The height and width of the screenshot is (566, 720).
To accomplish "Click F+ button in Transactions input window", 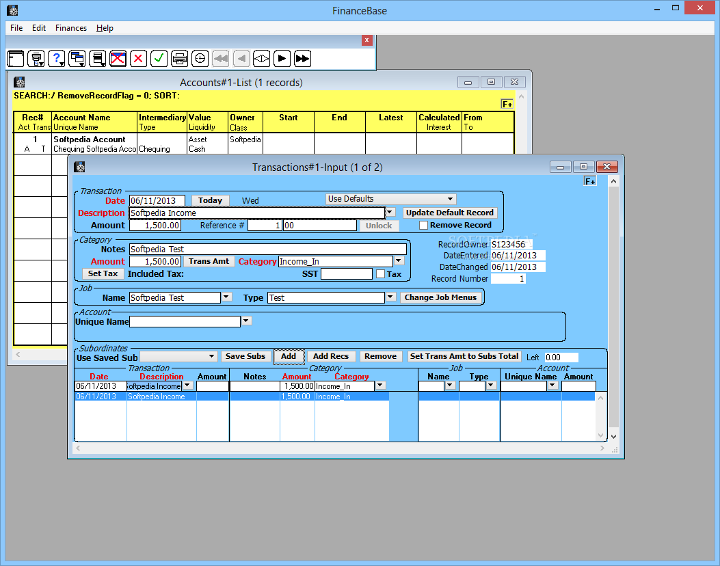I will pos(590,181).
